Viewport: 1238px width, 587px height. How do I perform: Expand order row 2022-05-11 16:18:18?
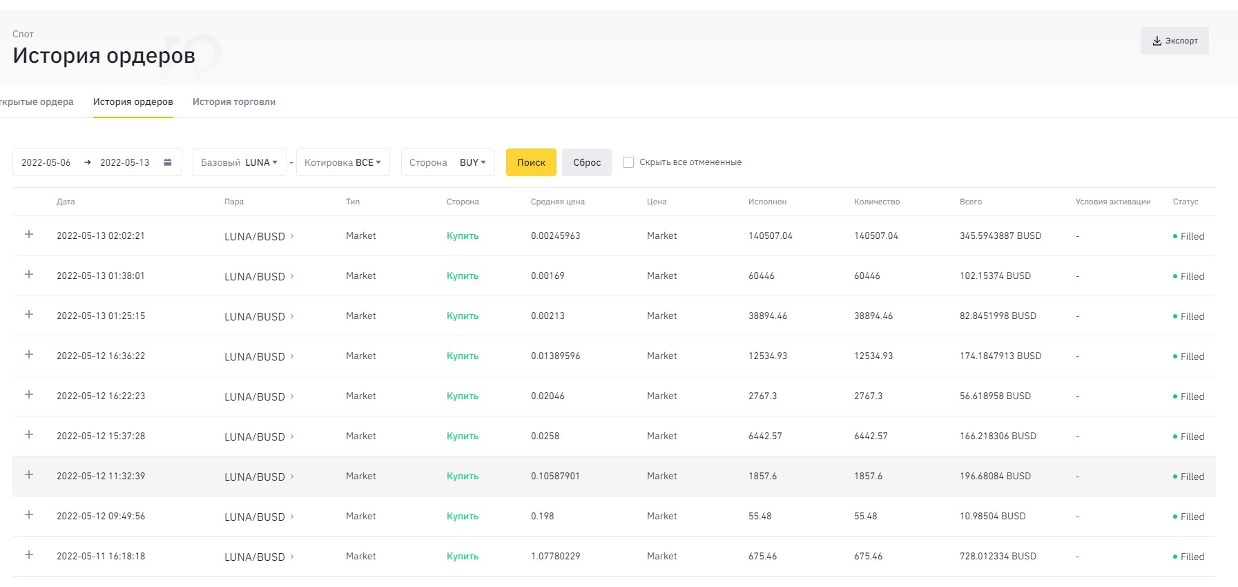click(x=29, y=555)
